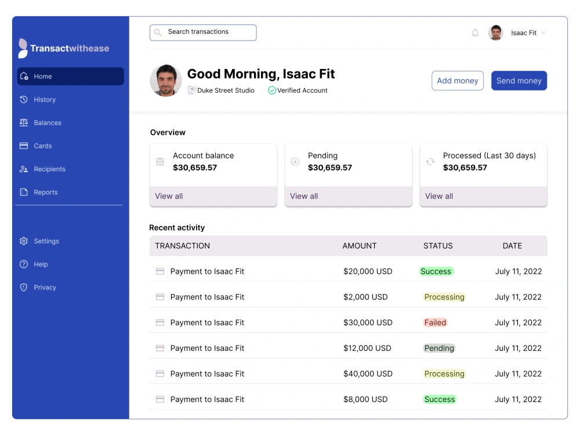
Task: Click the Recipients people icon
Action: pyautogui.click(x=24, y=169)
